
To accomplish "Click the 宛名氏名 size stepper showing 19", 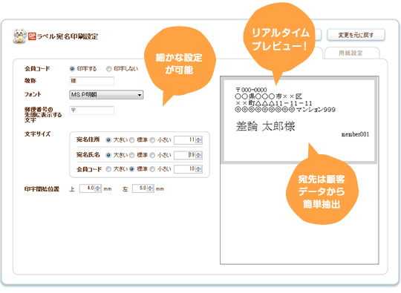I will [188, 155].
